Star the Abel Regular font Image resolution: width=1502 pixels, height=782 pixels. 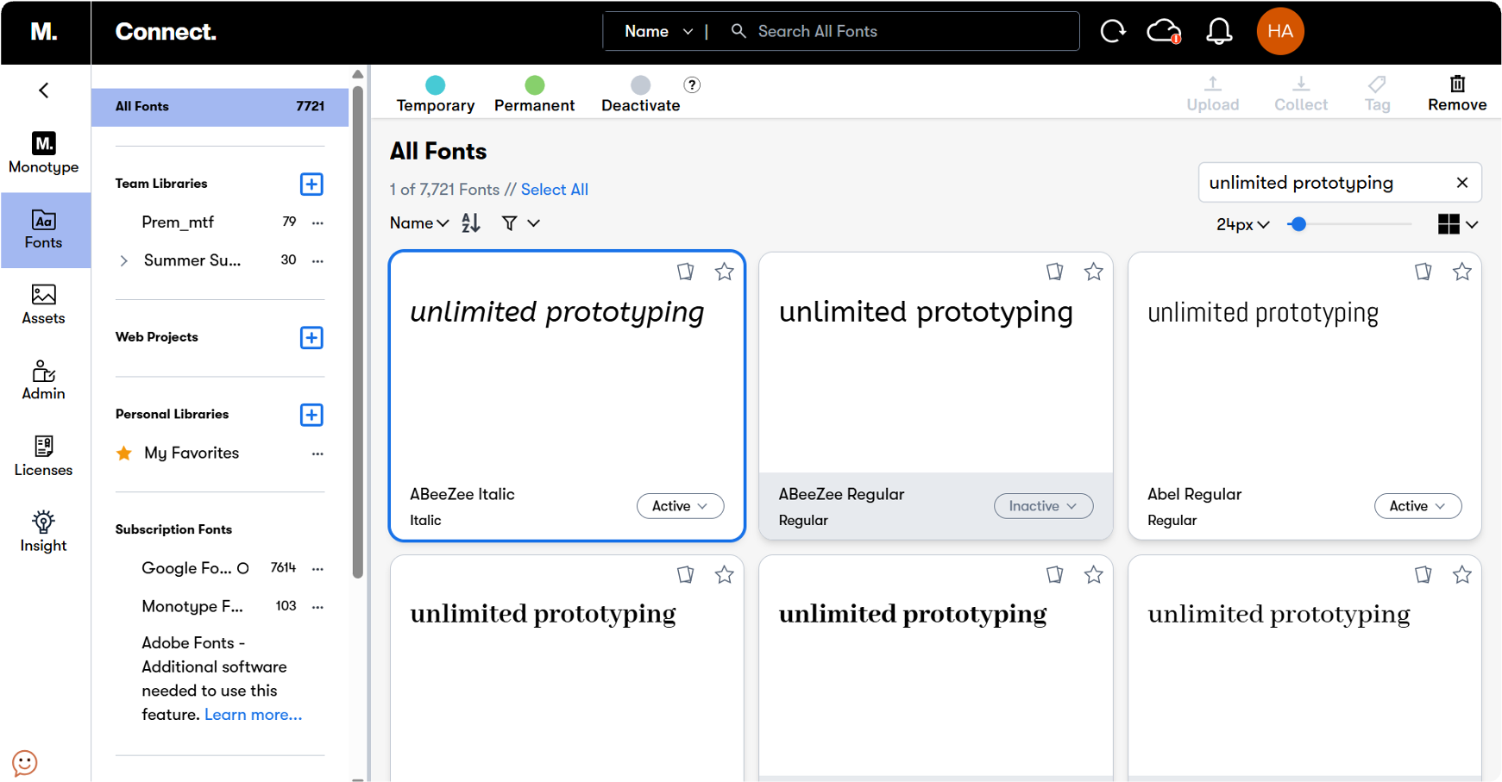click(x=1461, y=272)
